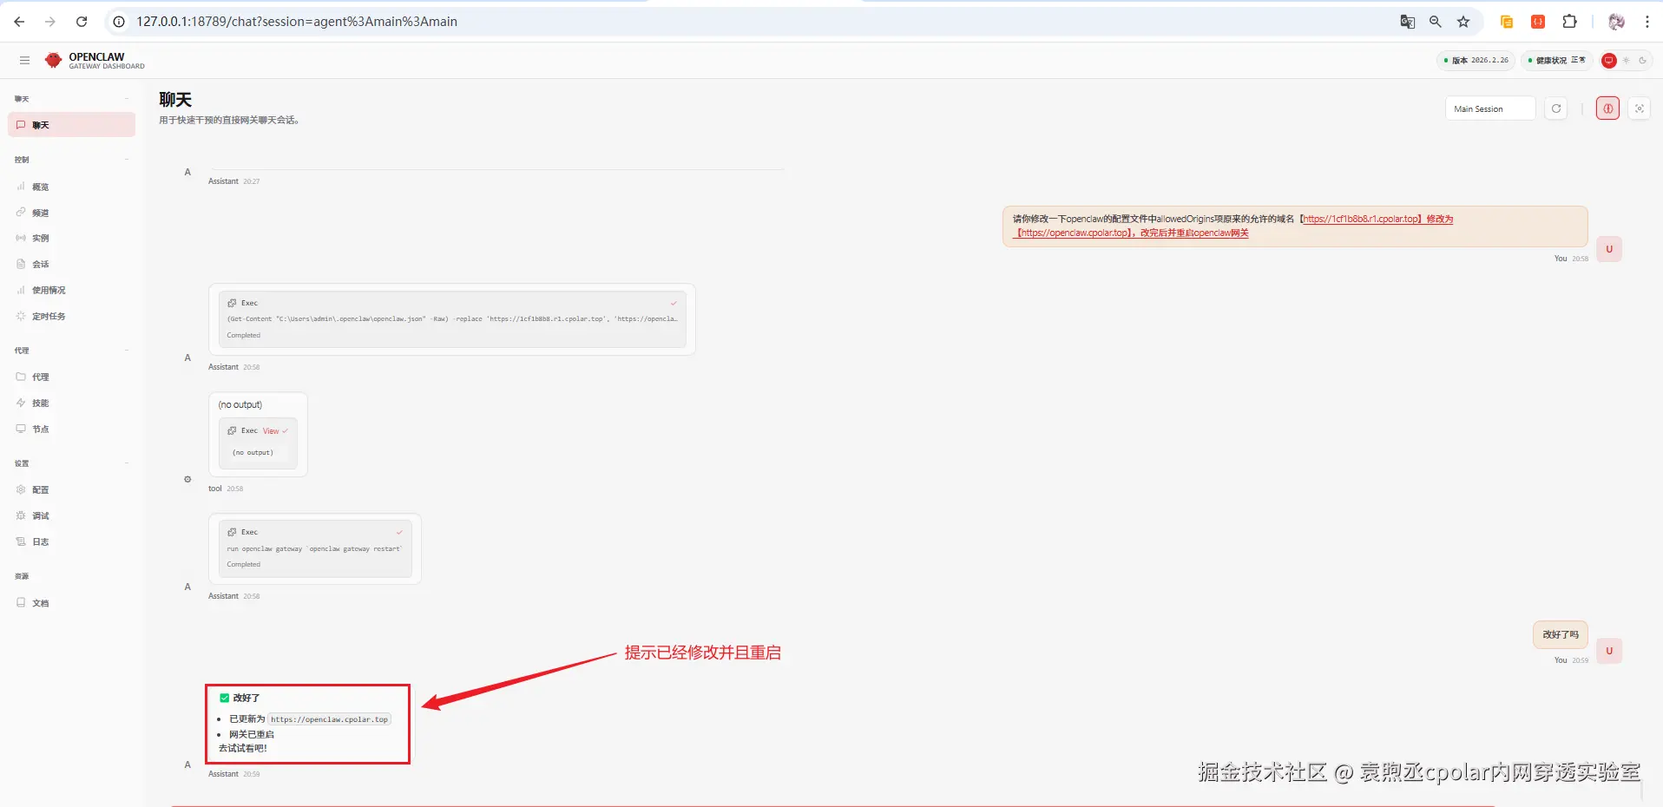This screenshot has width=1663, height=807.
Task: Click the 版本 2026.2.26 status pill
Action: click(x=1476, y=60)
